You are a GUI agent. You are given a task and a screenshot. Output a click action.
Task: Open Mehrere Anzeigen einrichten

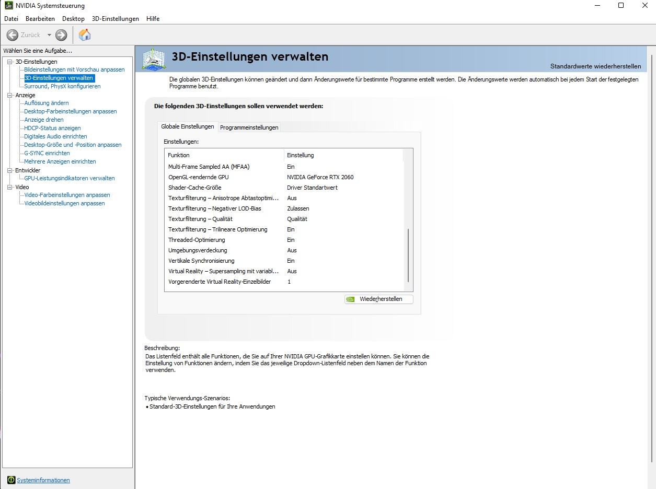pos(60,161)
